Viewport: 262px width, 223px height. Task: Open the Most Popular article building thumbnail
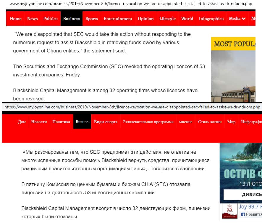pos(233,76)
